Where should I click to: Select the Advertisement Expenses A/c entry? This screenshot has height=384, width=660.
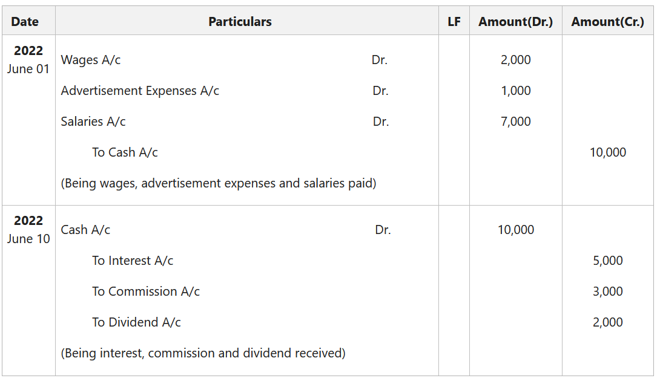click(x=140, y=91)
